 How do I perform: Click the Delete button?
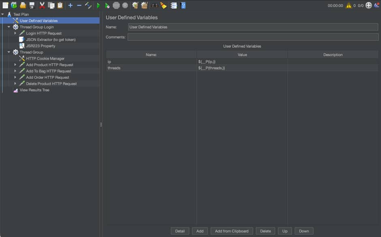265,231
